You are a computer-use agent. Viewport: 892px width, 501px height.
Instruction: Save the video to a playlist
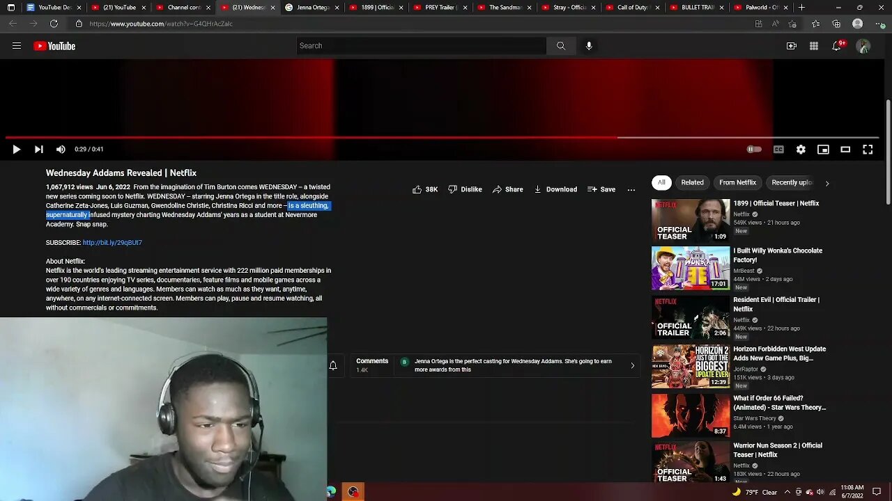point(601,189)
